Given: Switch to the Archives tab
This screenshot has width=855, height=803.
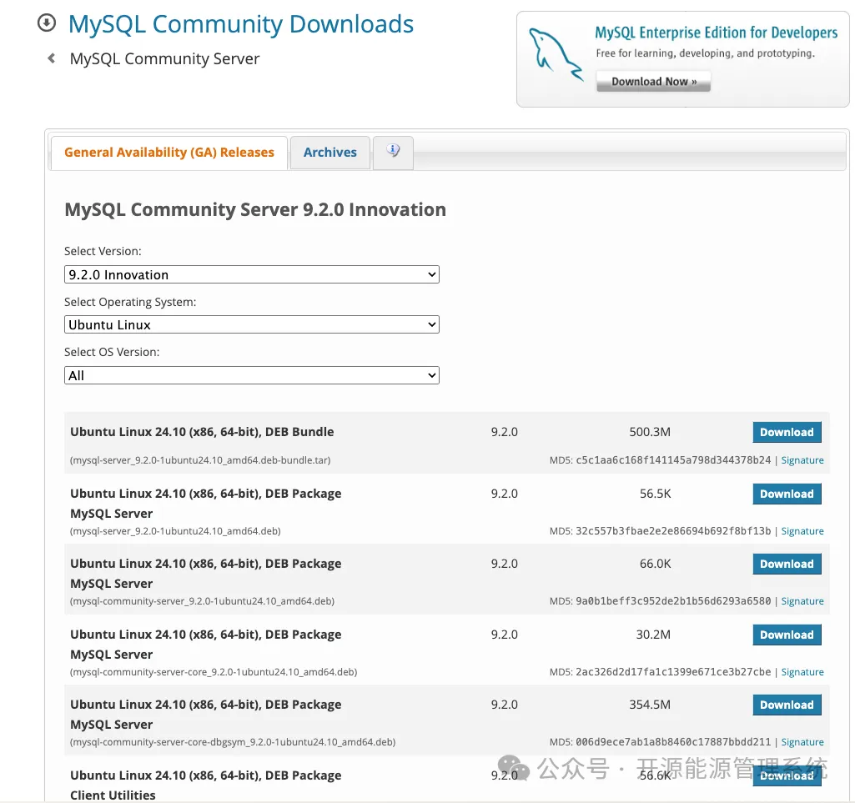Looking at the screenshot, I should pos(329,153).
